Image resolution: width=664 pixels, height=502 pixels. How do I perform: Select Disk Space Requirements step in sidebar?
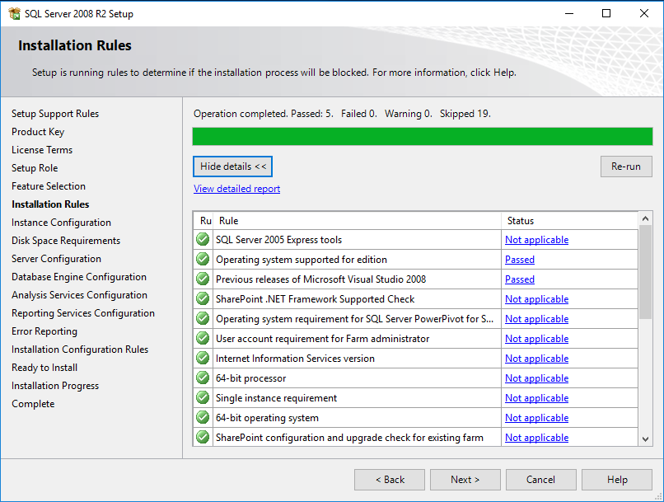tap(66, 241)
